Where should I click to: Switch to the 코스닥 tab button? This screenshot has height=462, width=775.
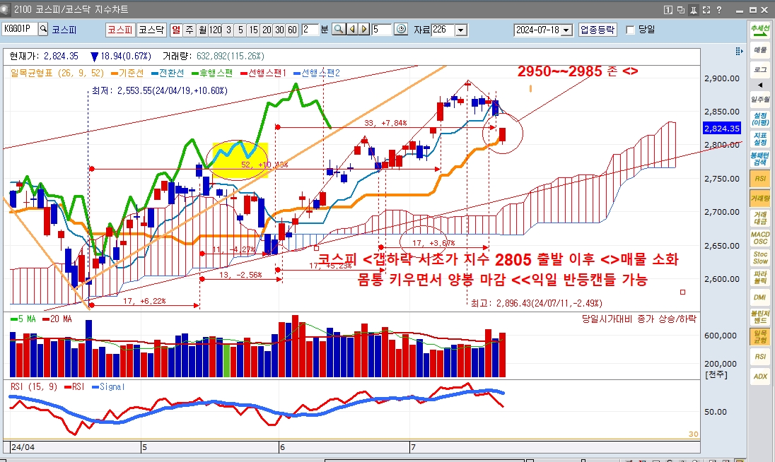pos(151,30)
